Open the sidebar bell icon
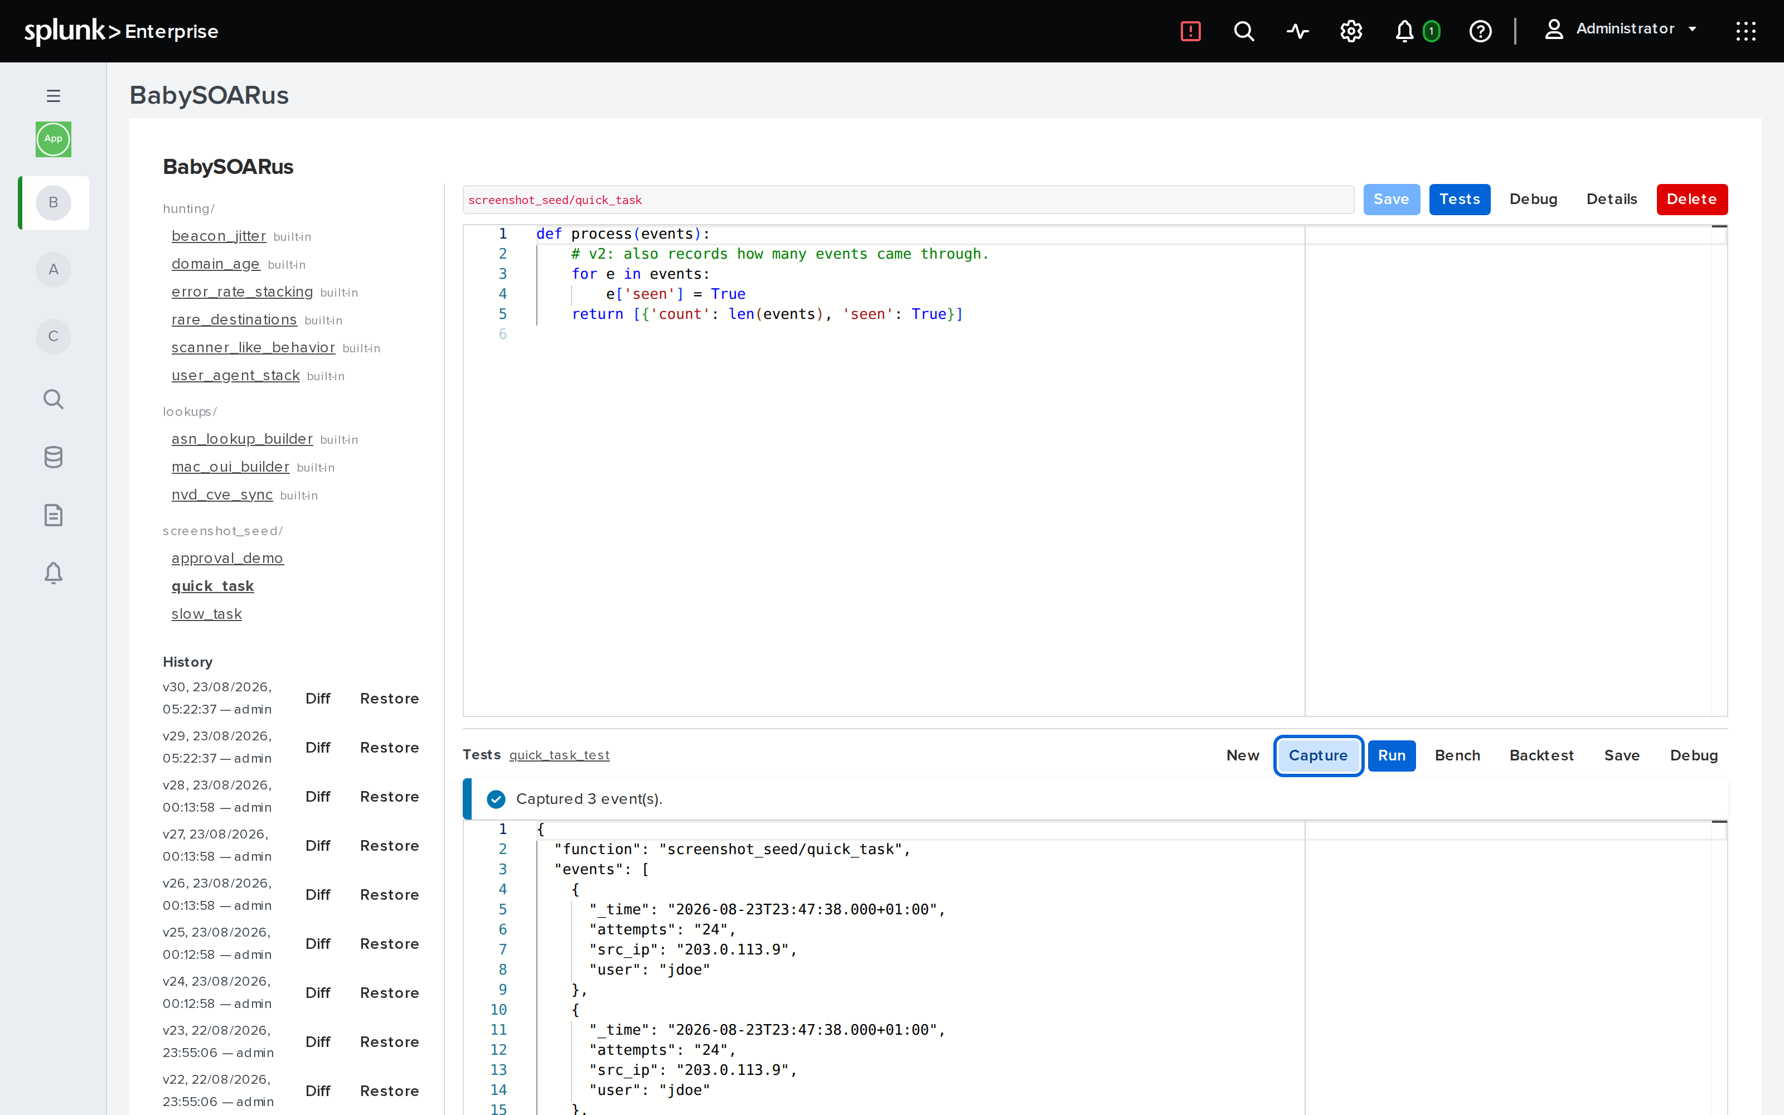Viewport: 1784px width, 1115px height. [53, 573]
